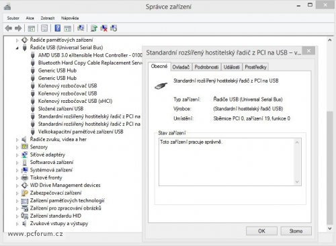The width and height of the screenshot is (336, 246).
Task: Click the Zařízení standardu HID icon
Action: 24,216
